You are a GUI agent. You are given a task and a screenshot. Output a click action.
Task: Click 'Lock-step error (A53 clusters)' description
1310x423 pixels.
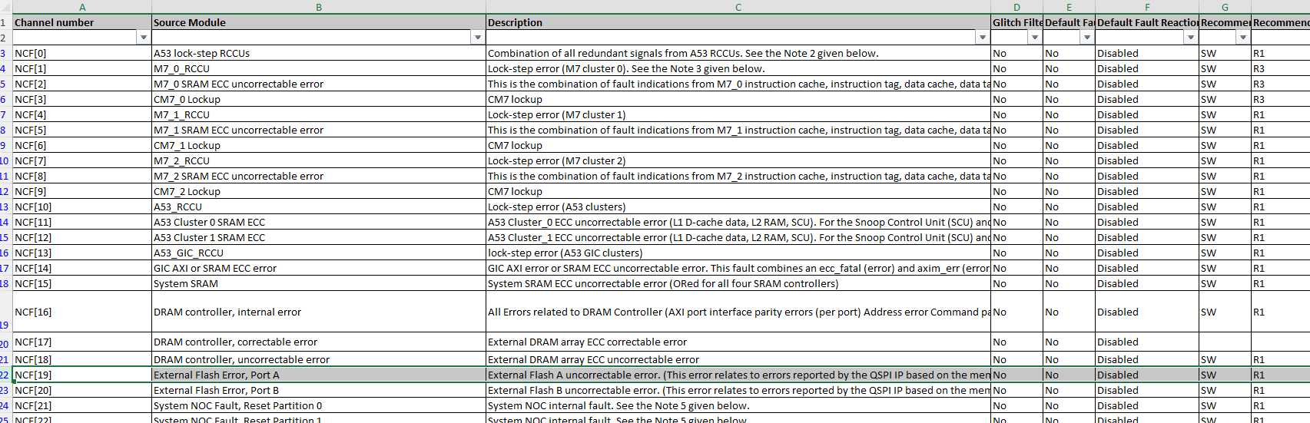(738, 207)
